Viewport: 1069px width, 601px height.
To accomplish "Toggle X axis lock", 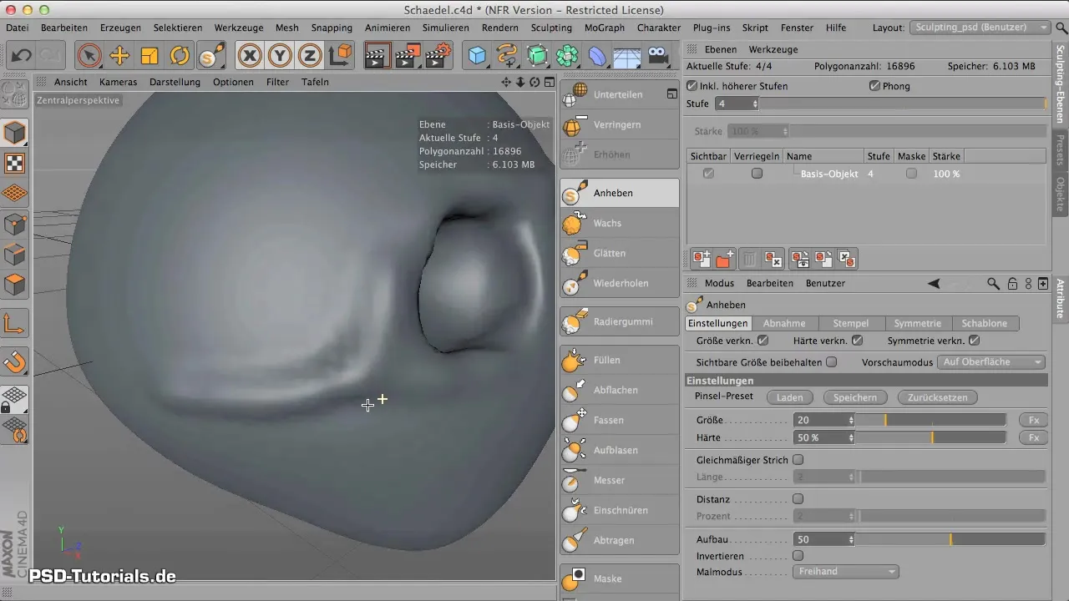I will click(249, 56).
